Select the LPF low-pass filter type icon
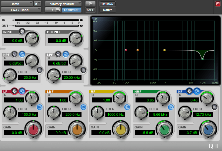The width and height of the screenshot is (222, 151). click(x=66, y=54)
